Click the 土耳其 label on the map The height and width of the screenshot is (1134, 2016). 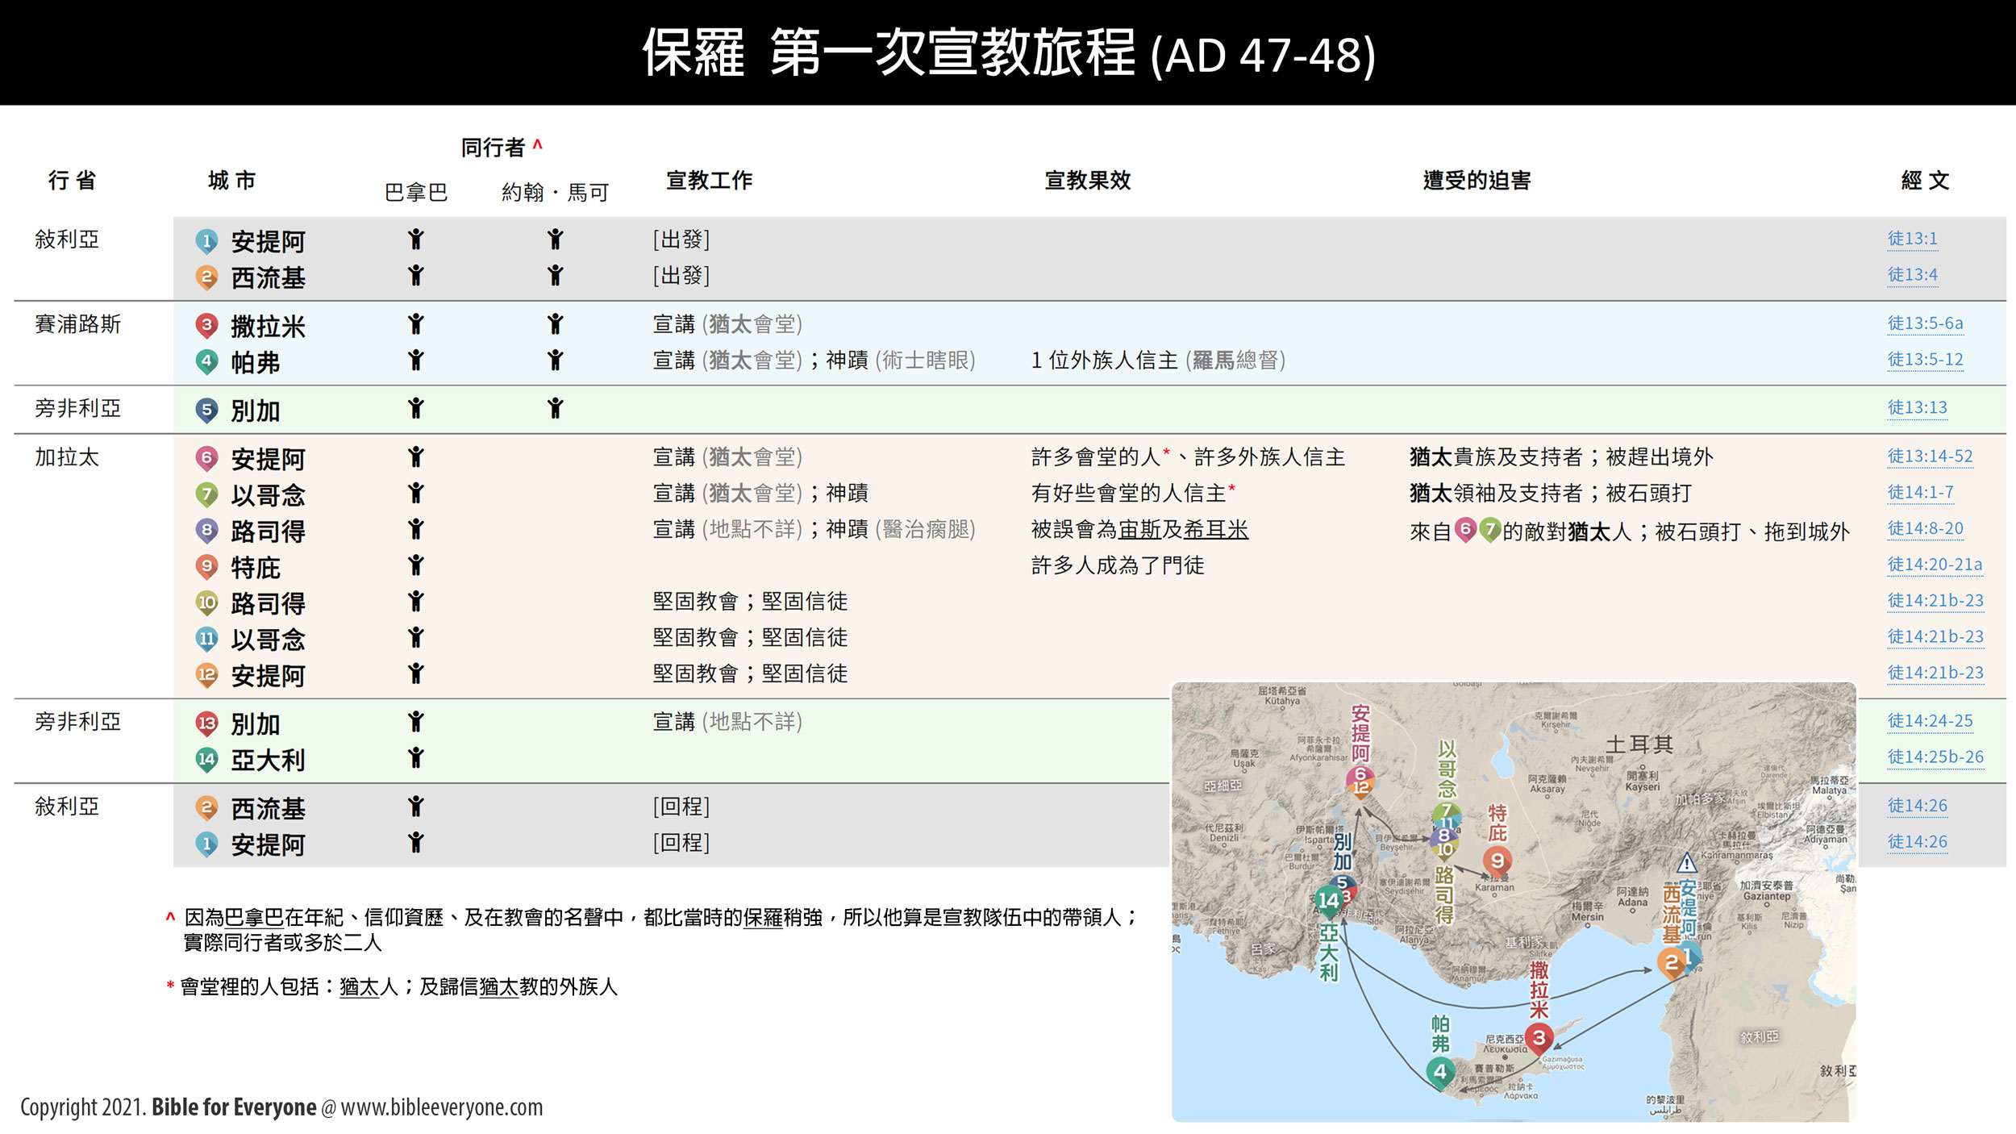1639,744
